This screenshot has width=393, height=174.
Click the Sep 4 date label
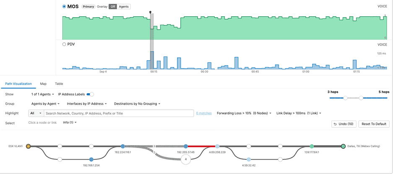(x=103, y=72)
